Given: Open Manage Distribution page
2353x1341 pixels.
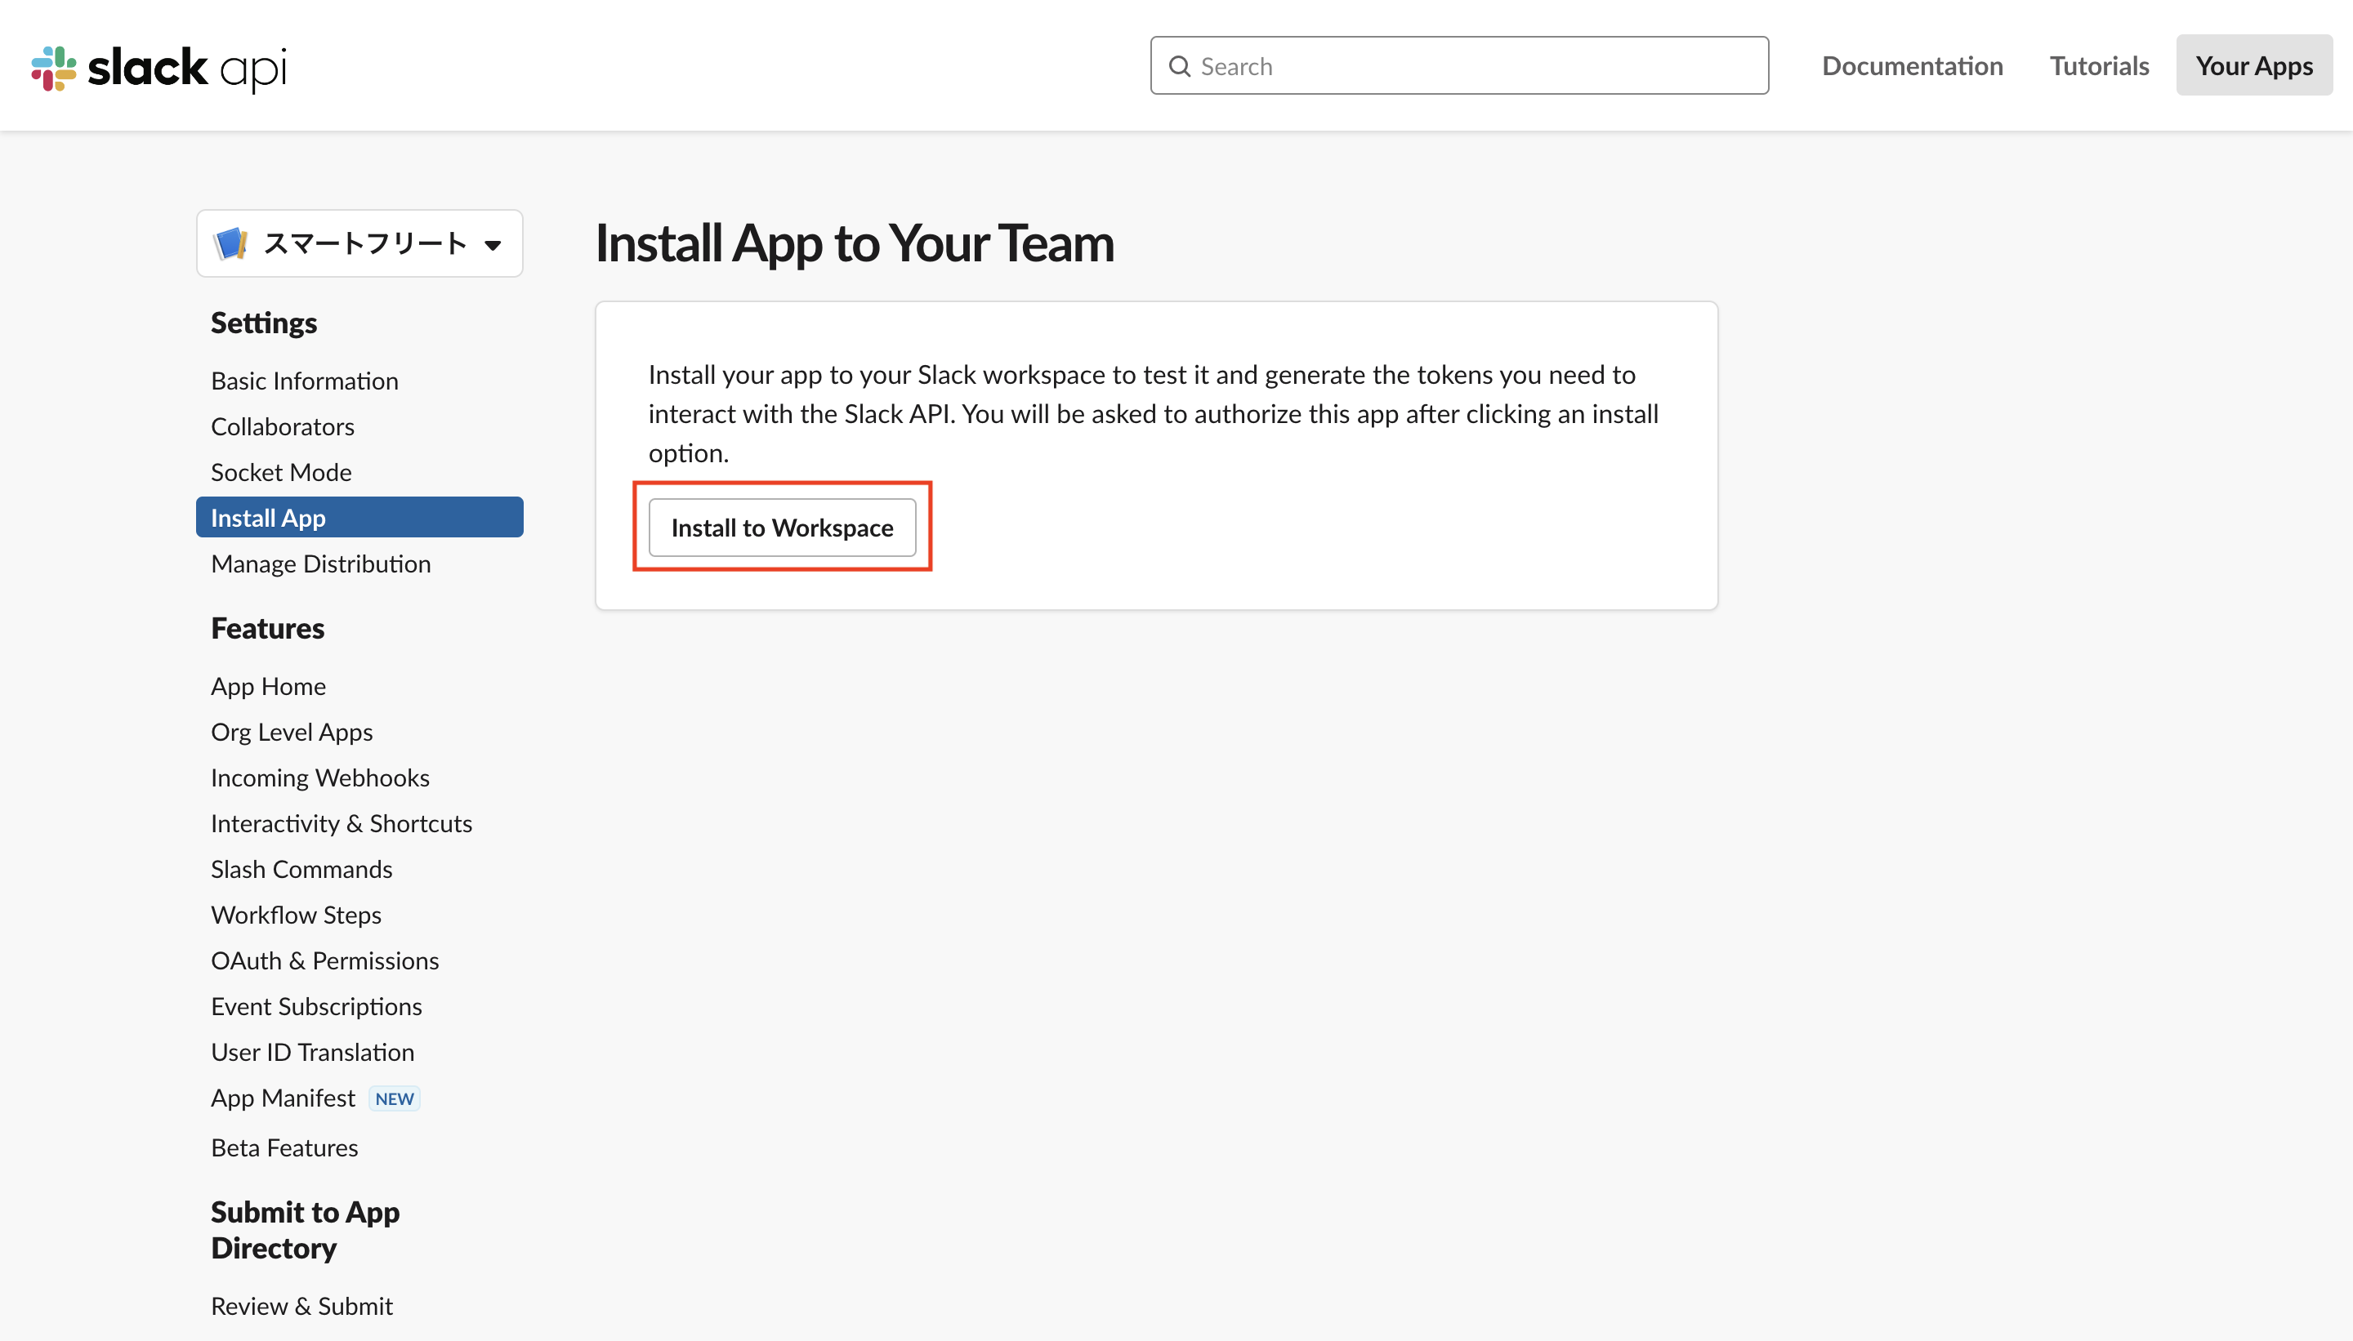Looking at the screenshot, I should coord(319,564).
